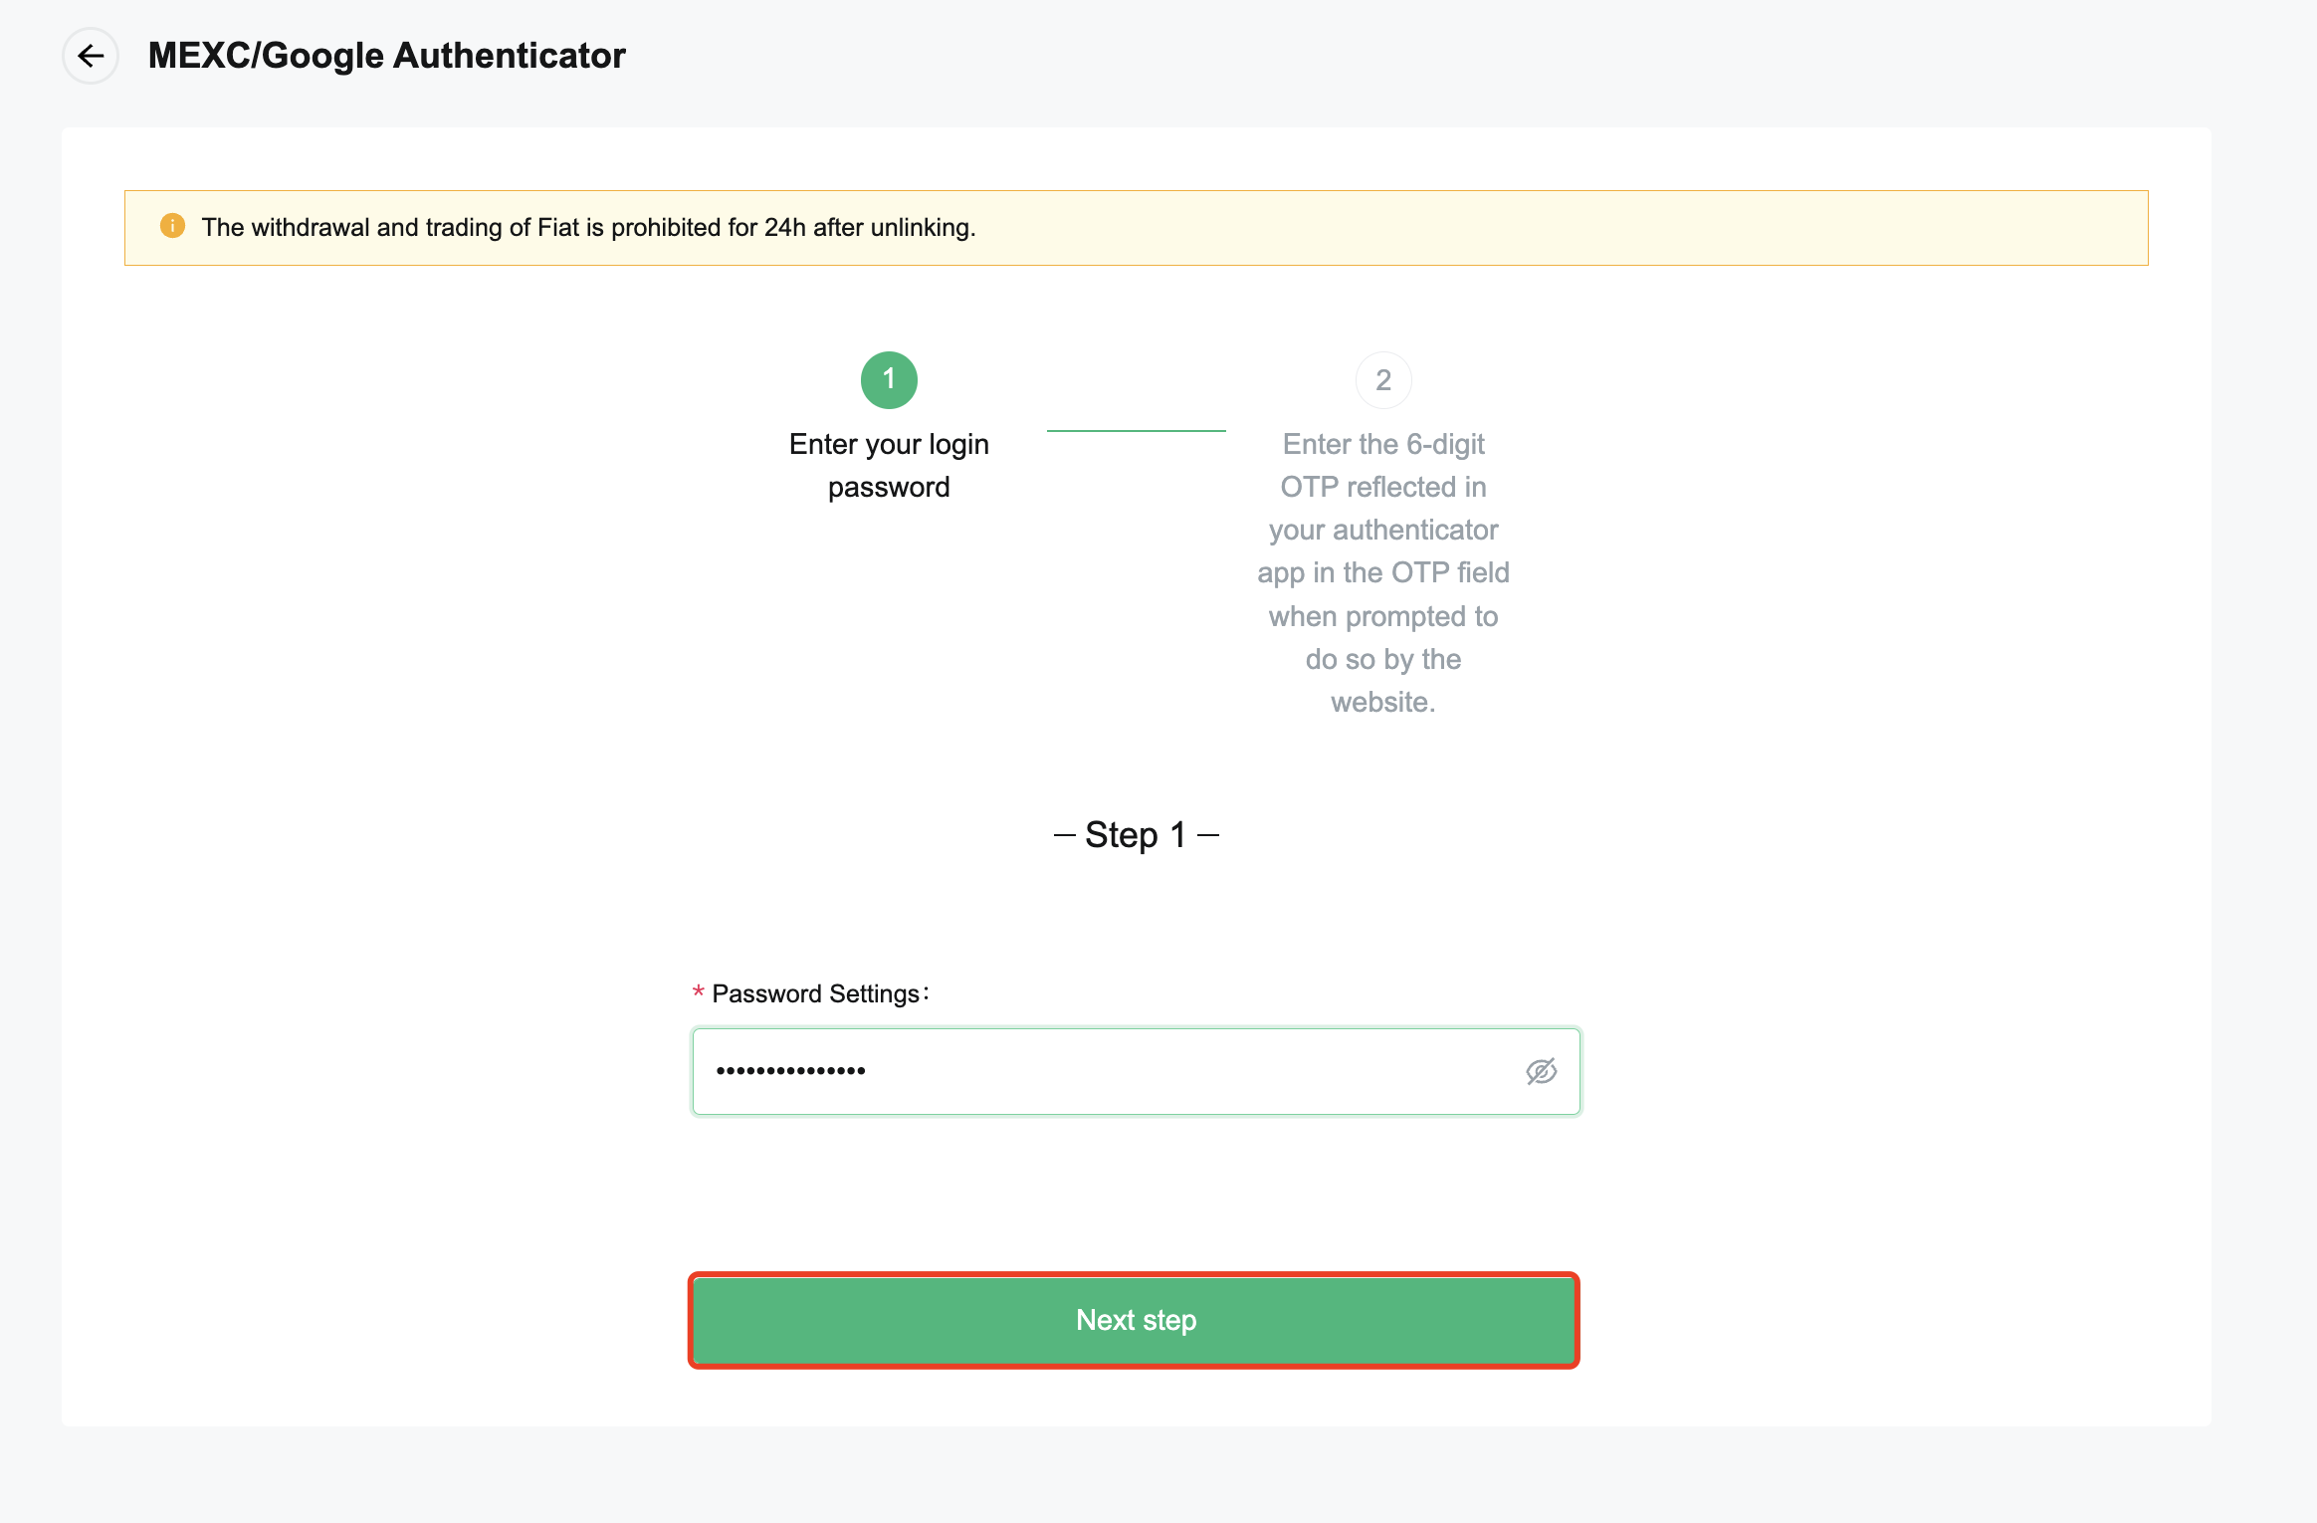Click the empty right side of the yellow banner
The image size is (2317, 1523).
1692,228
